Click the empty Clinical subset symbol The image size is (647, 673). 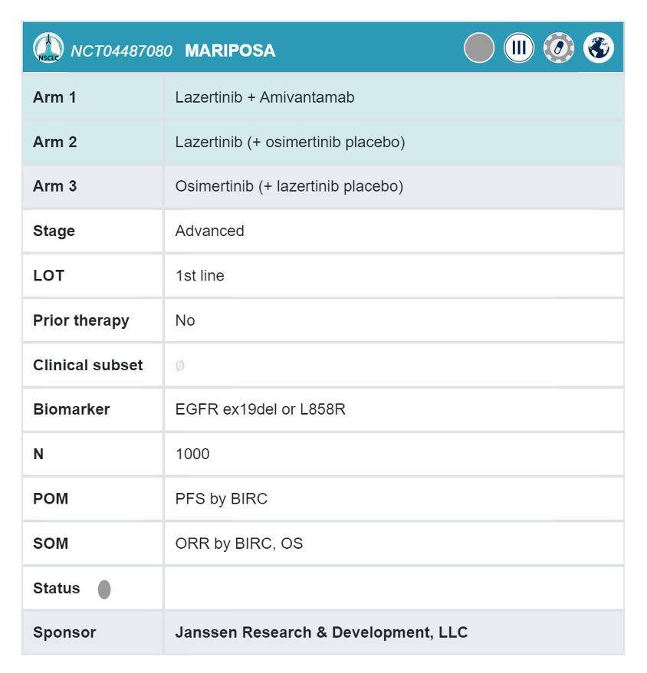(x=180, y=366)
